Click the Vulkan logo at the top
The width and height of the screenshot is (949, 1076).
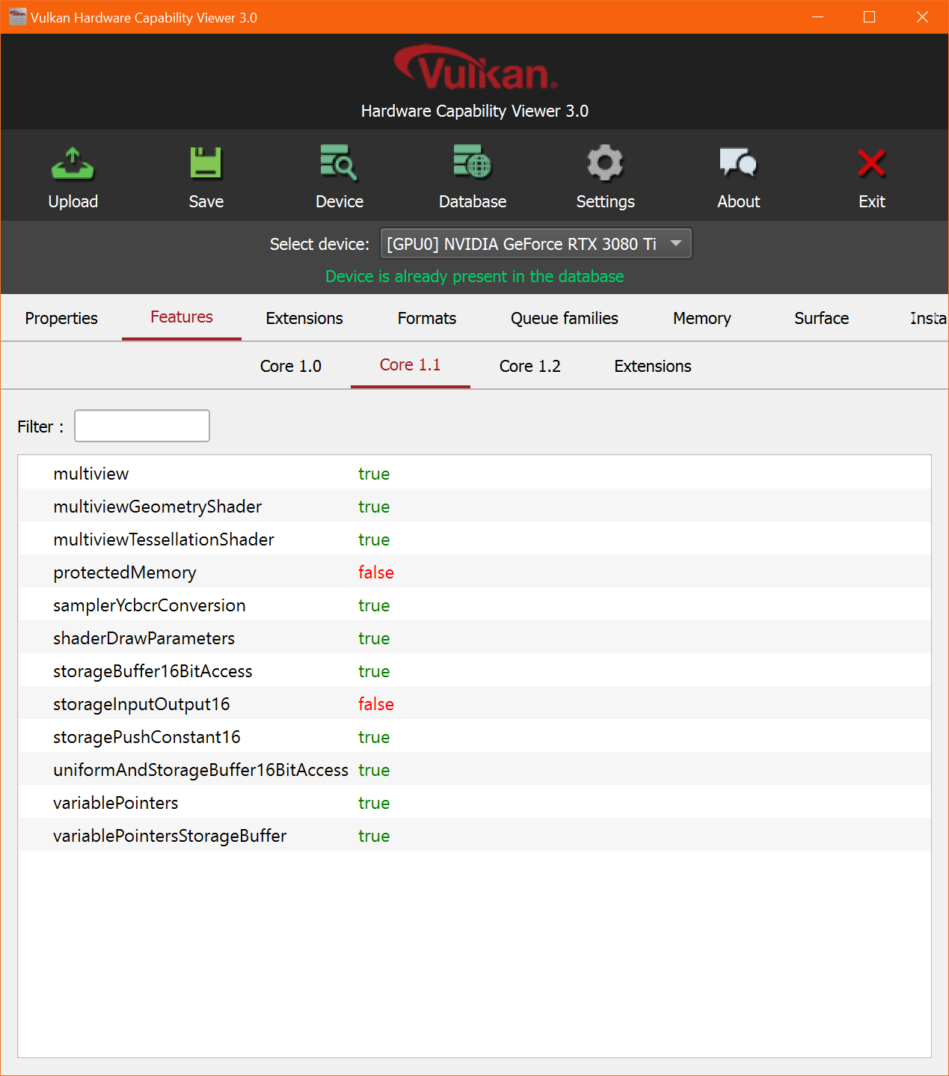point(474,67)
